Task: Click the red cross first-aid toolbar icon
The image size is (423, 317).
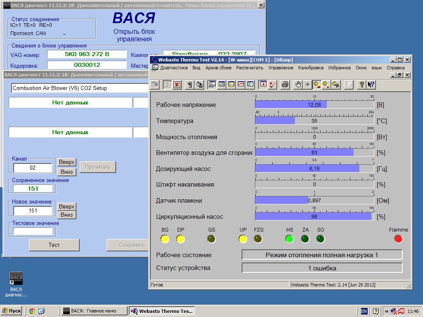Action: [263, 85]
